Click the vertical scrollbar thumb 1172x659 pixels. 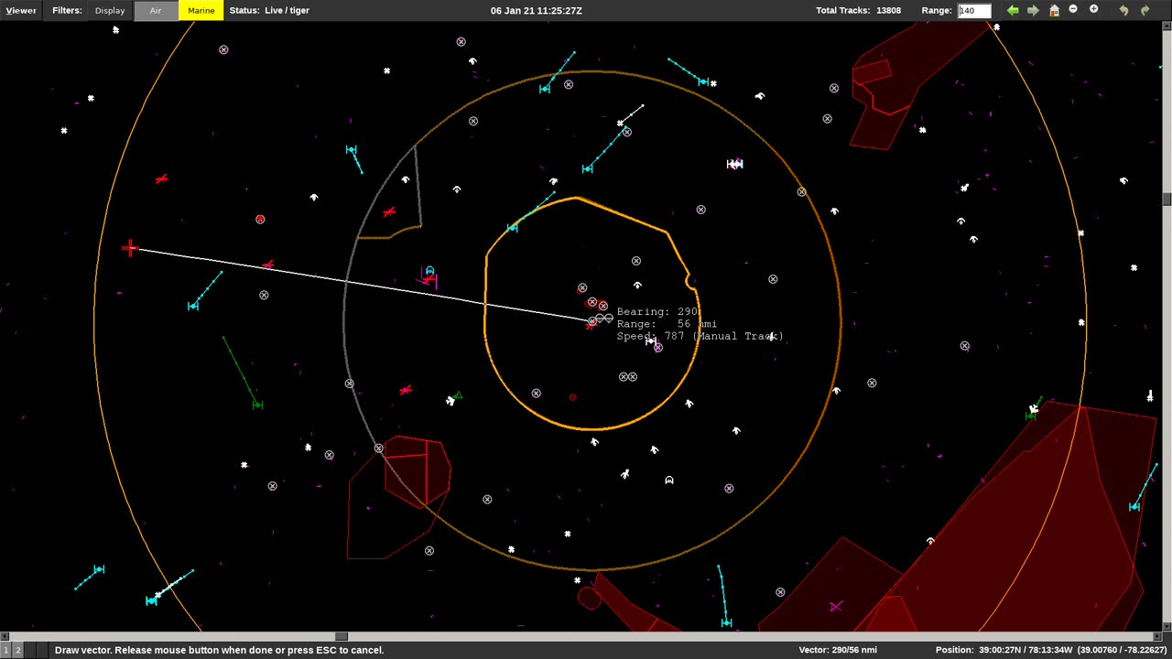(x=1167, y=200)
